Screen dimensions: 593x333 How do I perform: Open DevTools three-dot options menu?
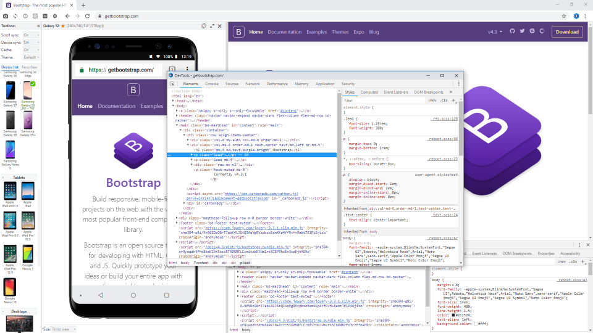coord(459,84)
